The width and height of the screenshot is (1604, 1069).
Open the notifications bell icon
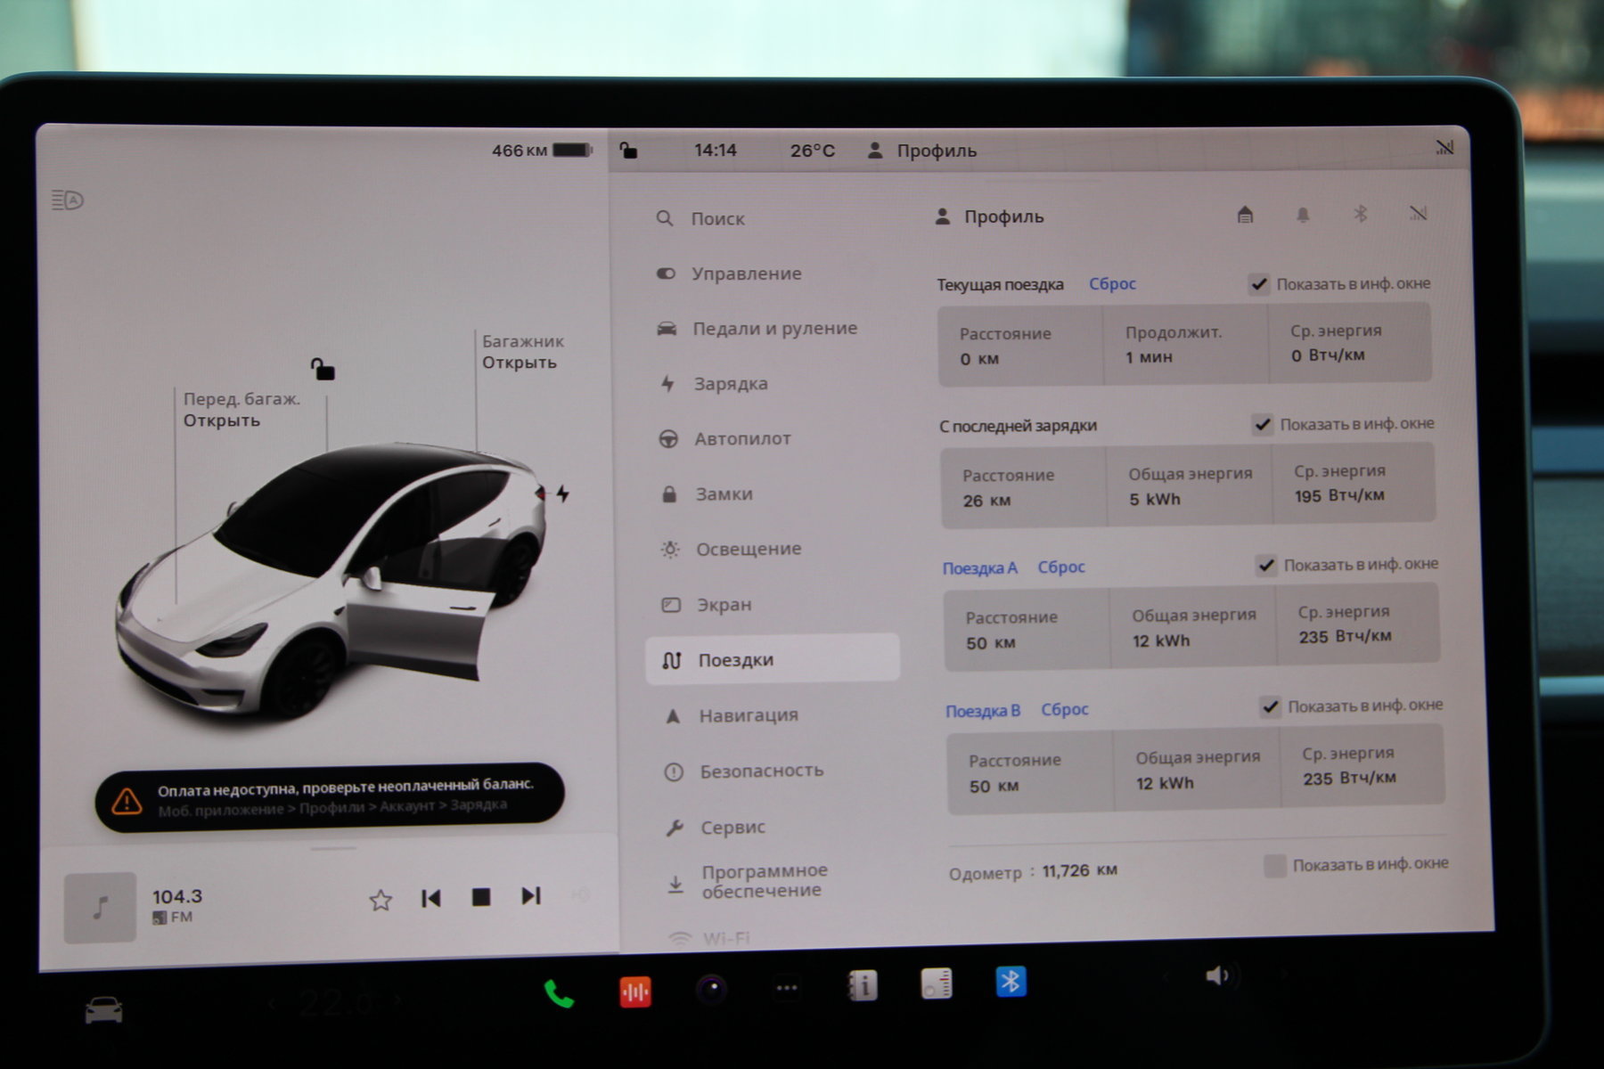1302,215
